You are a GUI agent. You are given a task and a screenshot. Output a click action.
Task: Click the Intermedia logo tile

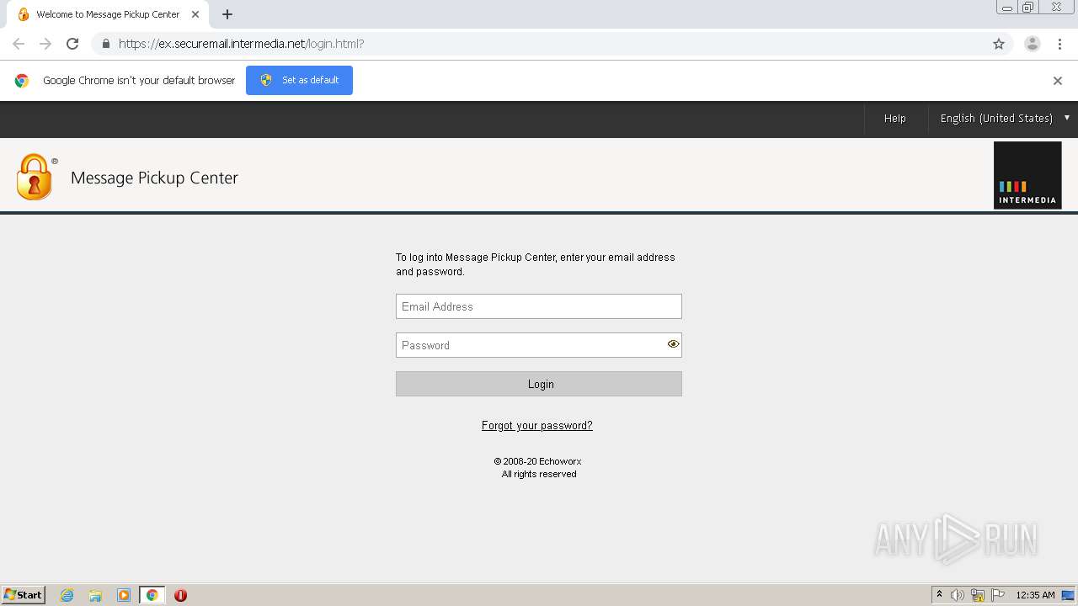1027,175
